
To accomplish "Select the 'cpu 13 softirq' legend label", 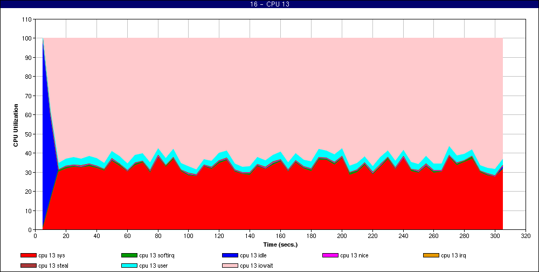I will click(157, 255).
